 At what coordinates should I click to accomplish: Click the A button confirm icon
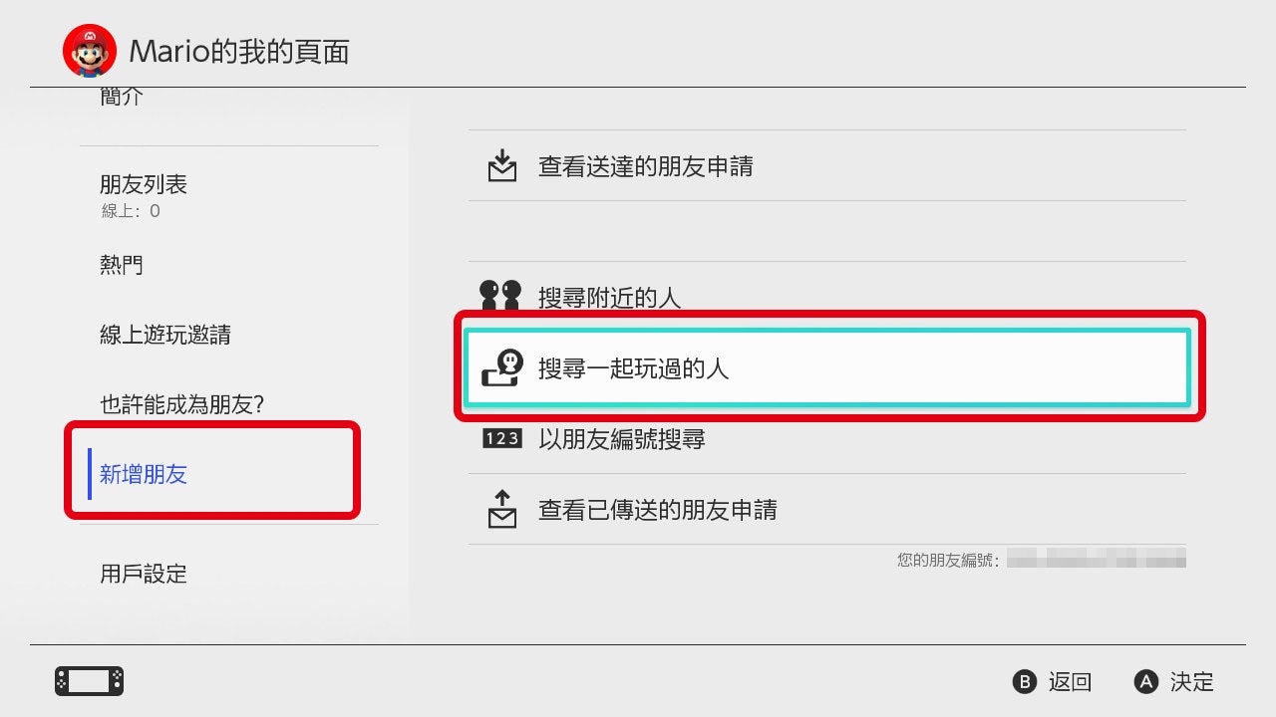pyautogui.click(x=1146, y=682)
